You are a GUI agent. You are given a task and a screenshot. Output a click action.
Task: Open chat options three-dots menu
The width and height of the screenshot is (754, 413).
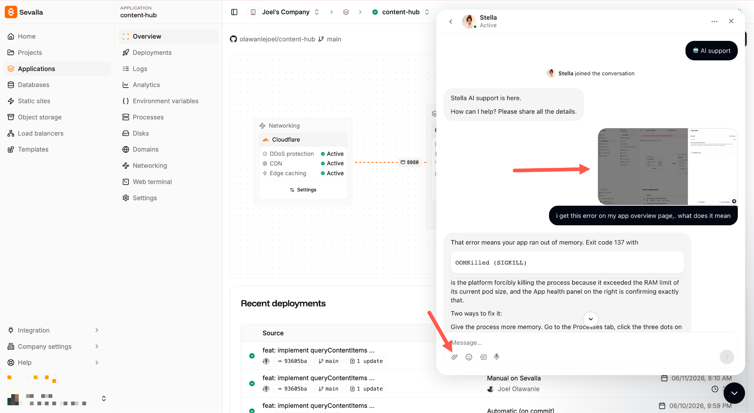coord(714,21)
